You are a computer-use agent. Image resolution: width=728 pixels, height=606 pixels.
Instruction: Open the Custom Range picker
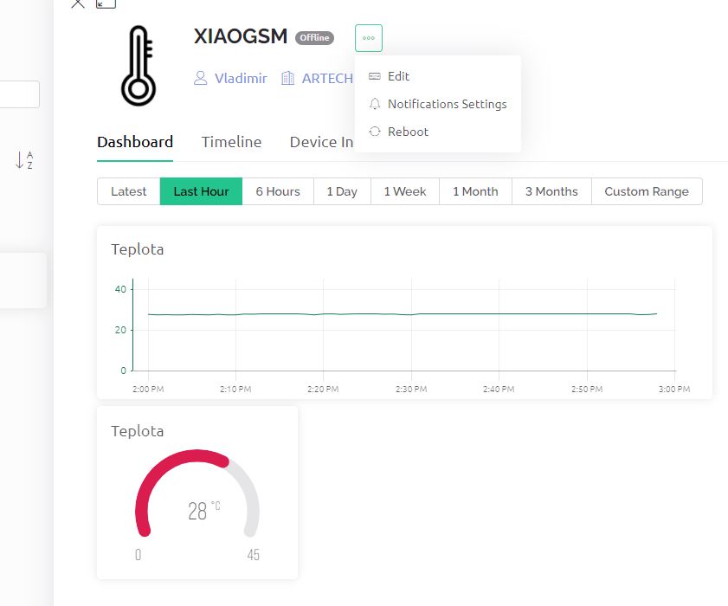point(647,191)
